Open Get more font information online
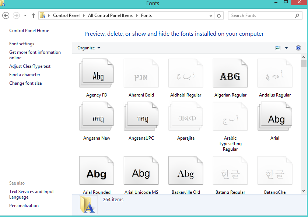This screenshot has width=308, height=217. pos(35,55)
